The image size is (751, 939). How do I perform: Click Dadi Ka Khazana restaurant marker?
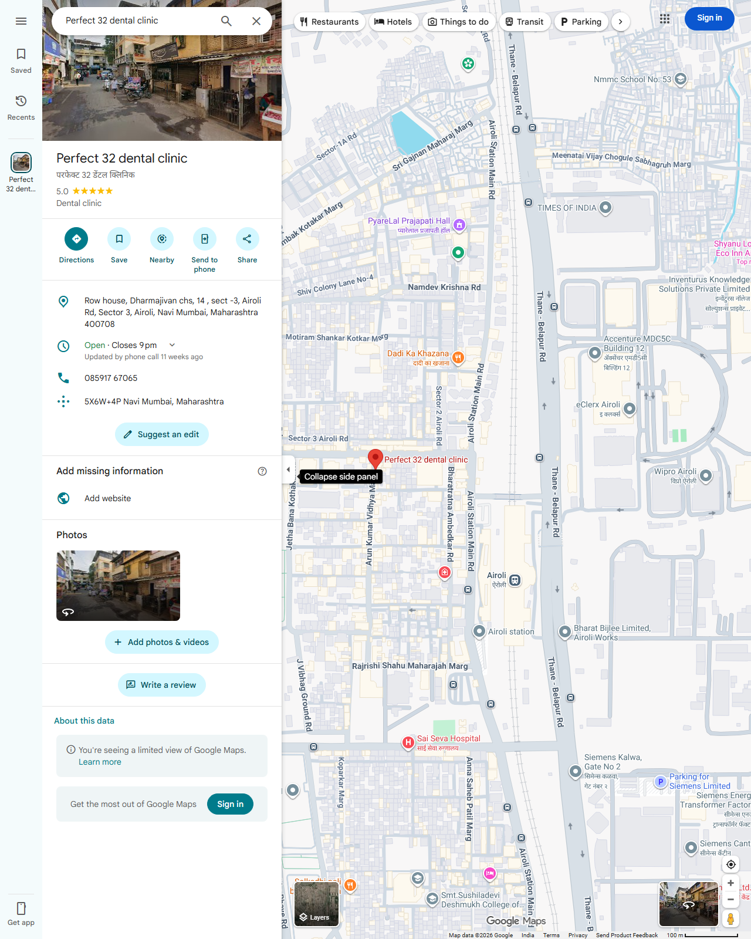tap(458, 357)
